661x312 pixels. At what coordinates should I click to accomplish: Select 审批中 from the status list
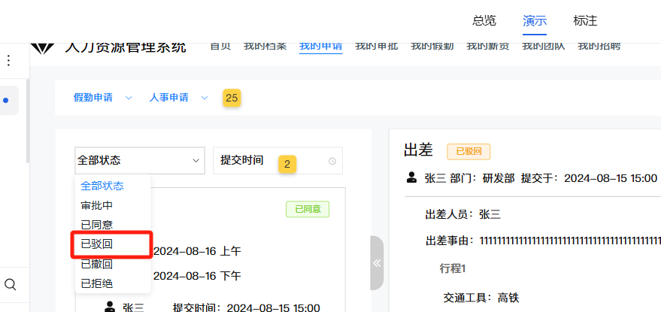[97, 205]
